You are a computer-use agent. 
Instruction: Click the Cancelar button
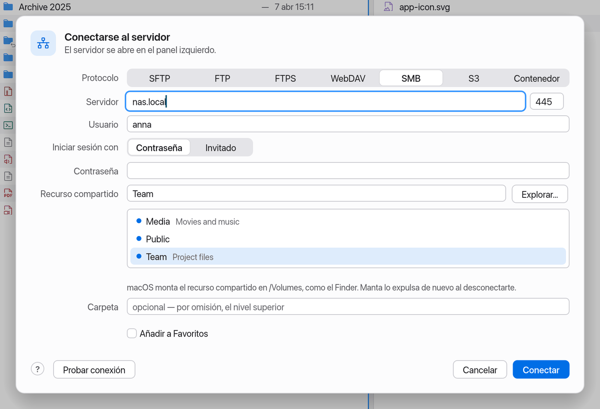pos(480,370)
